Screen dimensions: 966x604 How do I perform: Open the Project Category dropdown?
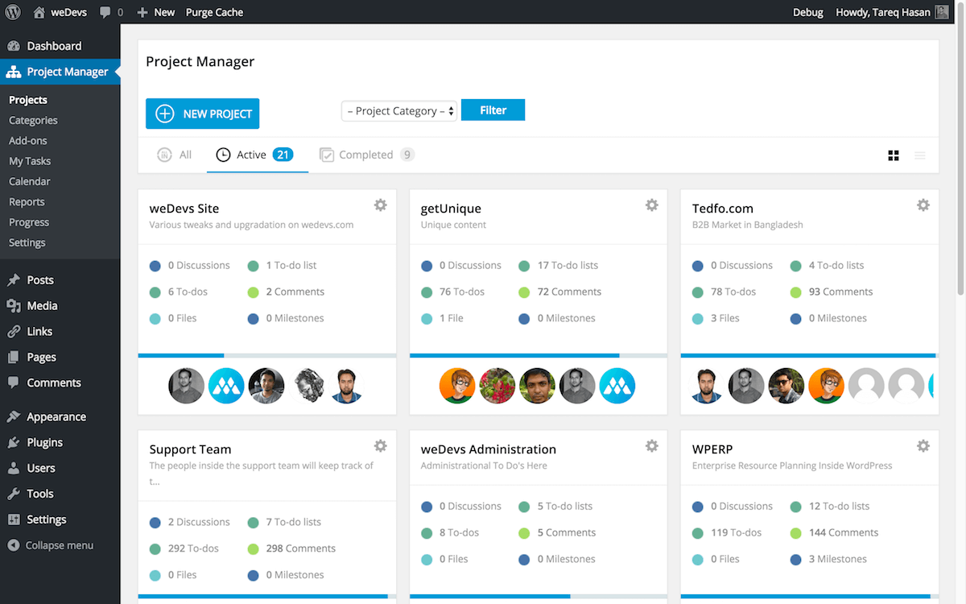398,110
